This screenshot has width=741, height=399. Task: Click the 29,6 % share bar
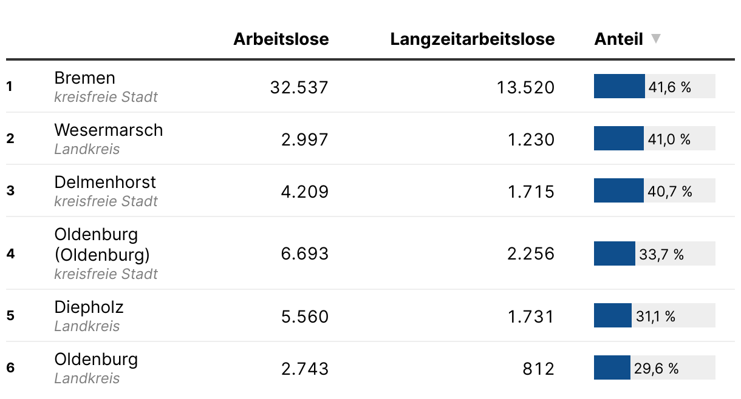click(655, 367)
